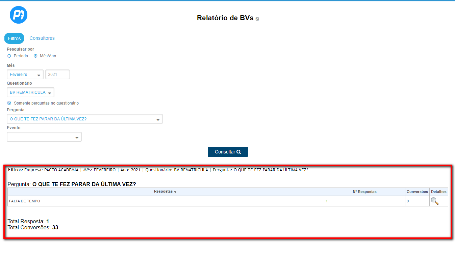Switch to the Filtros tab
The image size is (455, 257).
[14, 38]
